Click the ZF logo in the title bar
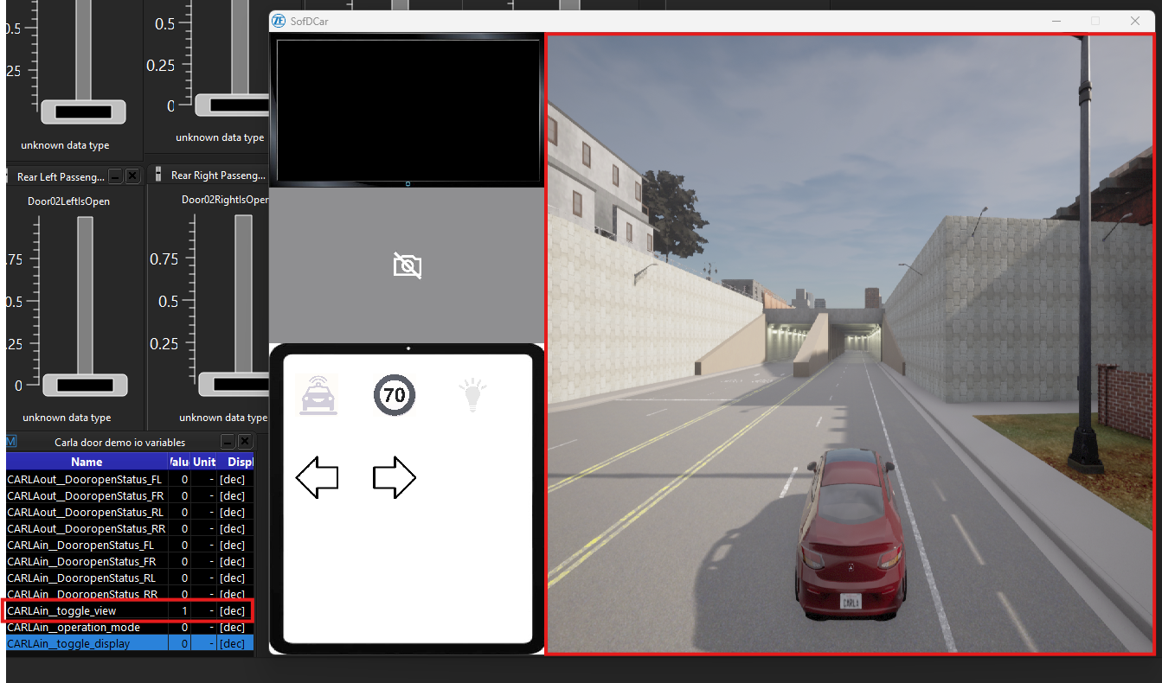The height and width of the screenshot is (683, 1162). [277, 20]
